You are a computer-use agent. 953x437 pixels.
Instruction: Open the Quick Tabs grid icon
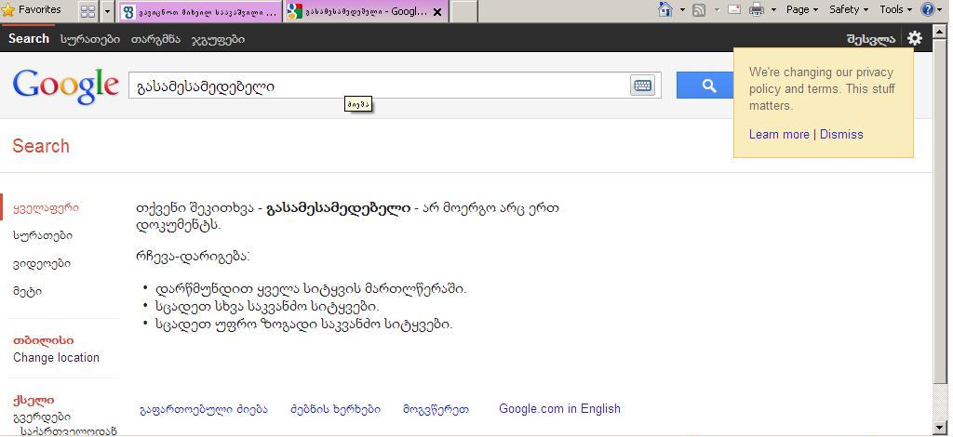tap(88, 11)
